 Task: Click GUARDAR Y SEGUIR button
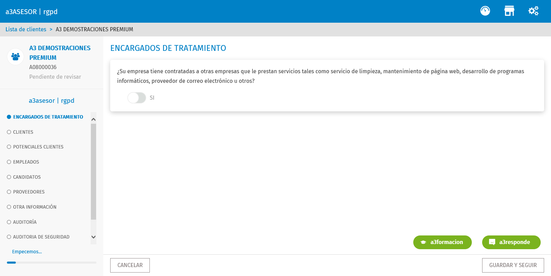(x=513, y=265)
